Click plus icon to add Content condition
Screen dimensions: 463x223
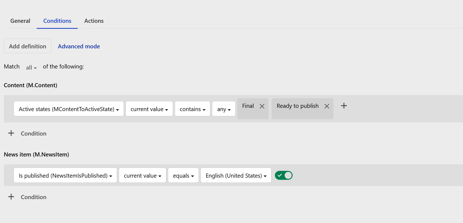(x=11, y=133)
